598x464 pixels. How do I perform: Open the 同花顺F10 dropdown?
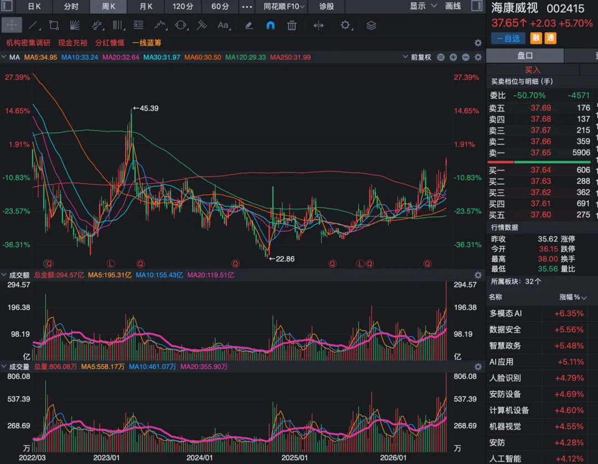284,7
